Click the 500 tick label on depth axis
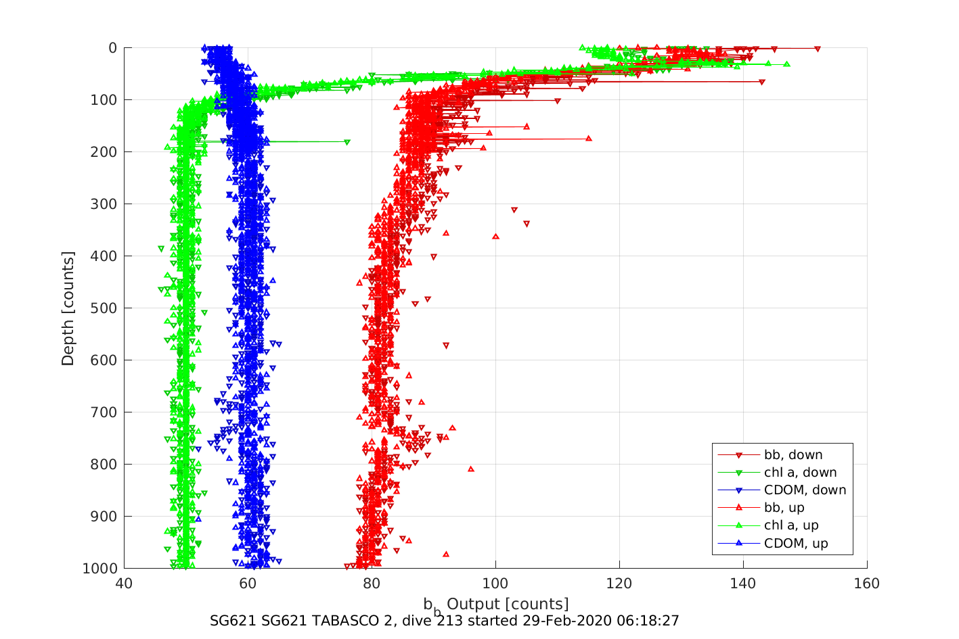The width and height of the screenshot is (959, 639). [104, 308]
